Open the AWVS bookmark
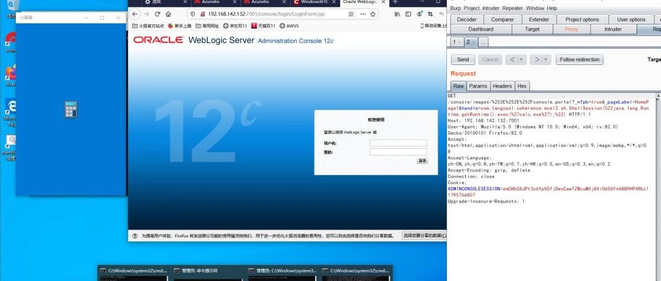This screenshot has width=661, height=281. [x=289, y=26]
